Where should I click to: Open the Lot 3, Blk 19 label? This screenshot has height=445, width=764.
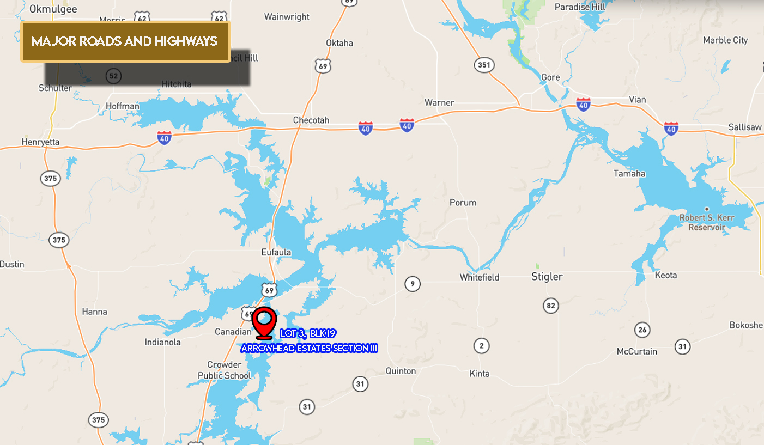point(308,333)
